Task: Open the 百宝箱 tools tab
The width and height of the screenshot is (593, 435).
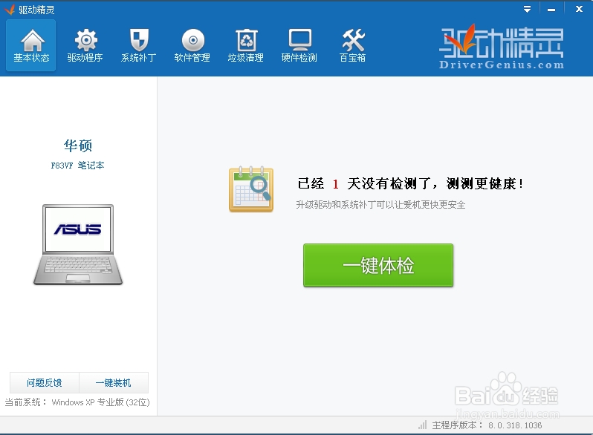Action: (x=352, y=45)
